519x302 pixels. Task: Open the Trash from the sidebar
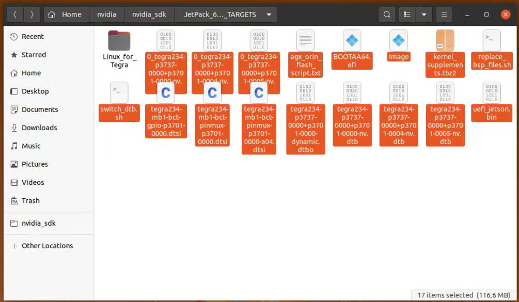click(30, 201)
